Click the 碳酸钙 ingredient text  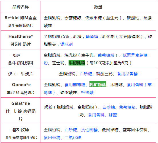(x=133, y=18)
